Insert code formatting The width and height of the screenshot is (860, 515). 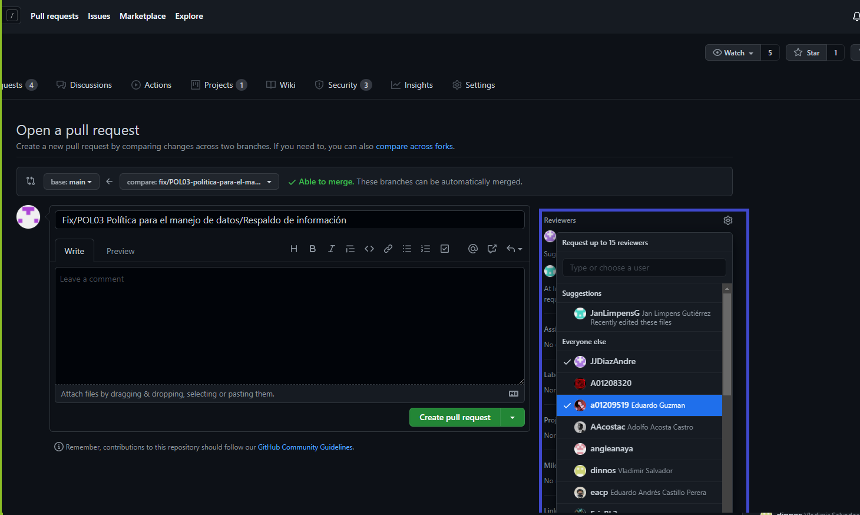(x=369, y=249)
